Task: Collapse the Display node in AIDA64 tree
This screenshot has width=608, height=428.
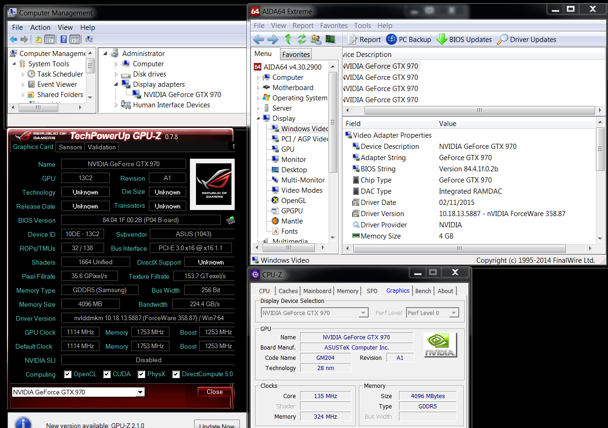Action: (x=258, y=119)
